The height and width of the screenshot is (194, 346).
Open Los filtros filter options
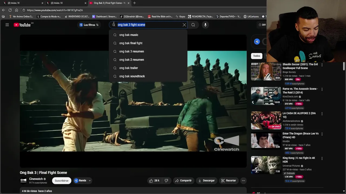click(x=89, y=25)
